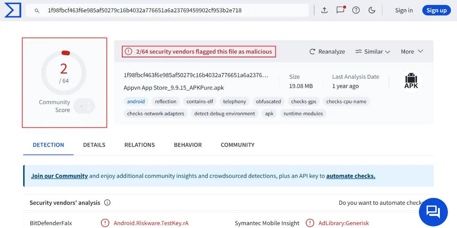The width and height of the screenshot is (457, 228).
Task: Click alert icon in malicious warning banner
Action: [129, 52]
